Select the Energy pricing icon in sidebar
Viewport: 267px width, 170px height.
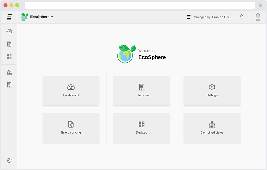9,44
